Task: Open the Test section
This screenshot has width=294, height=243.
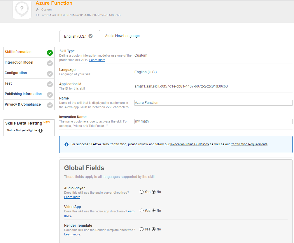Action: tap(29, 84)
